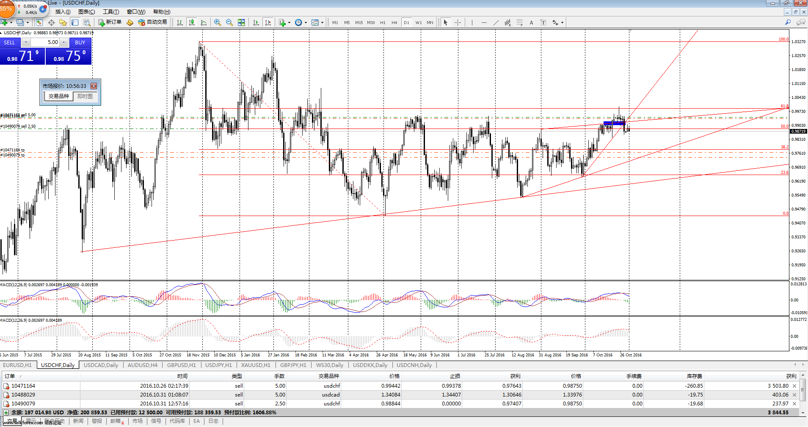Click the Tile Windows icon
808x427 pixels.
tap(241, 22)
